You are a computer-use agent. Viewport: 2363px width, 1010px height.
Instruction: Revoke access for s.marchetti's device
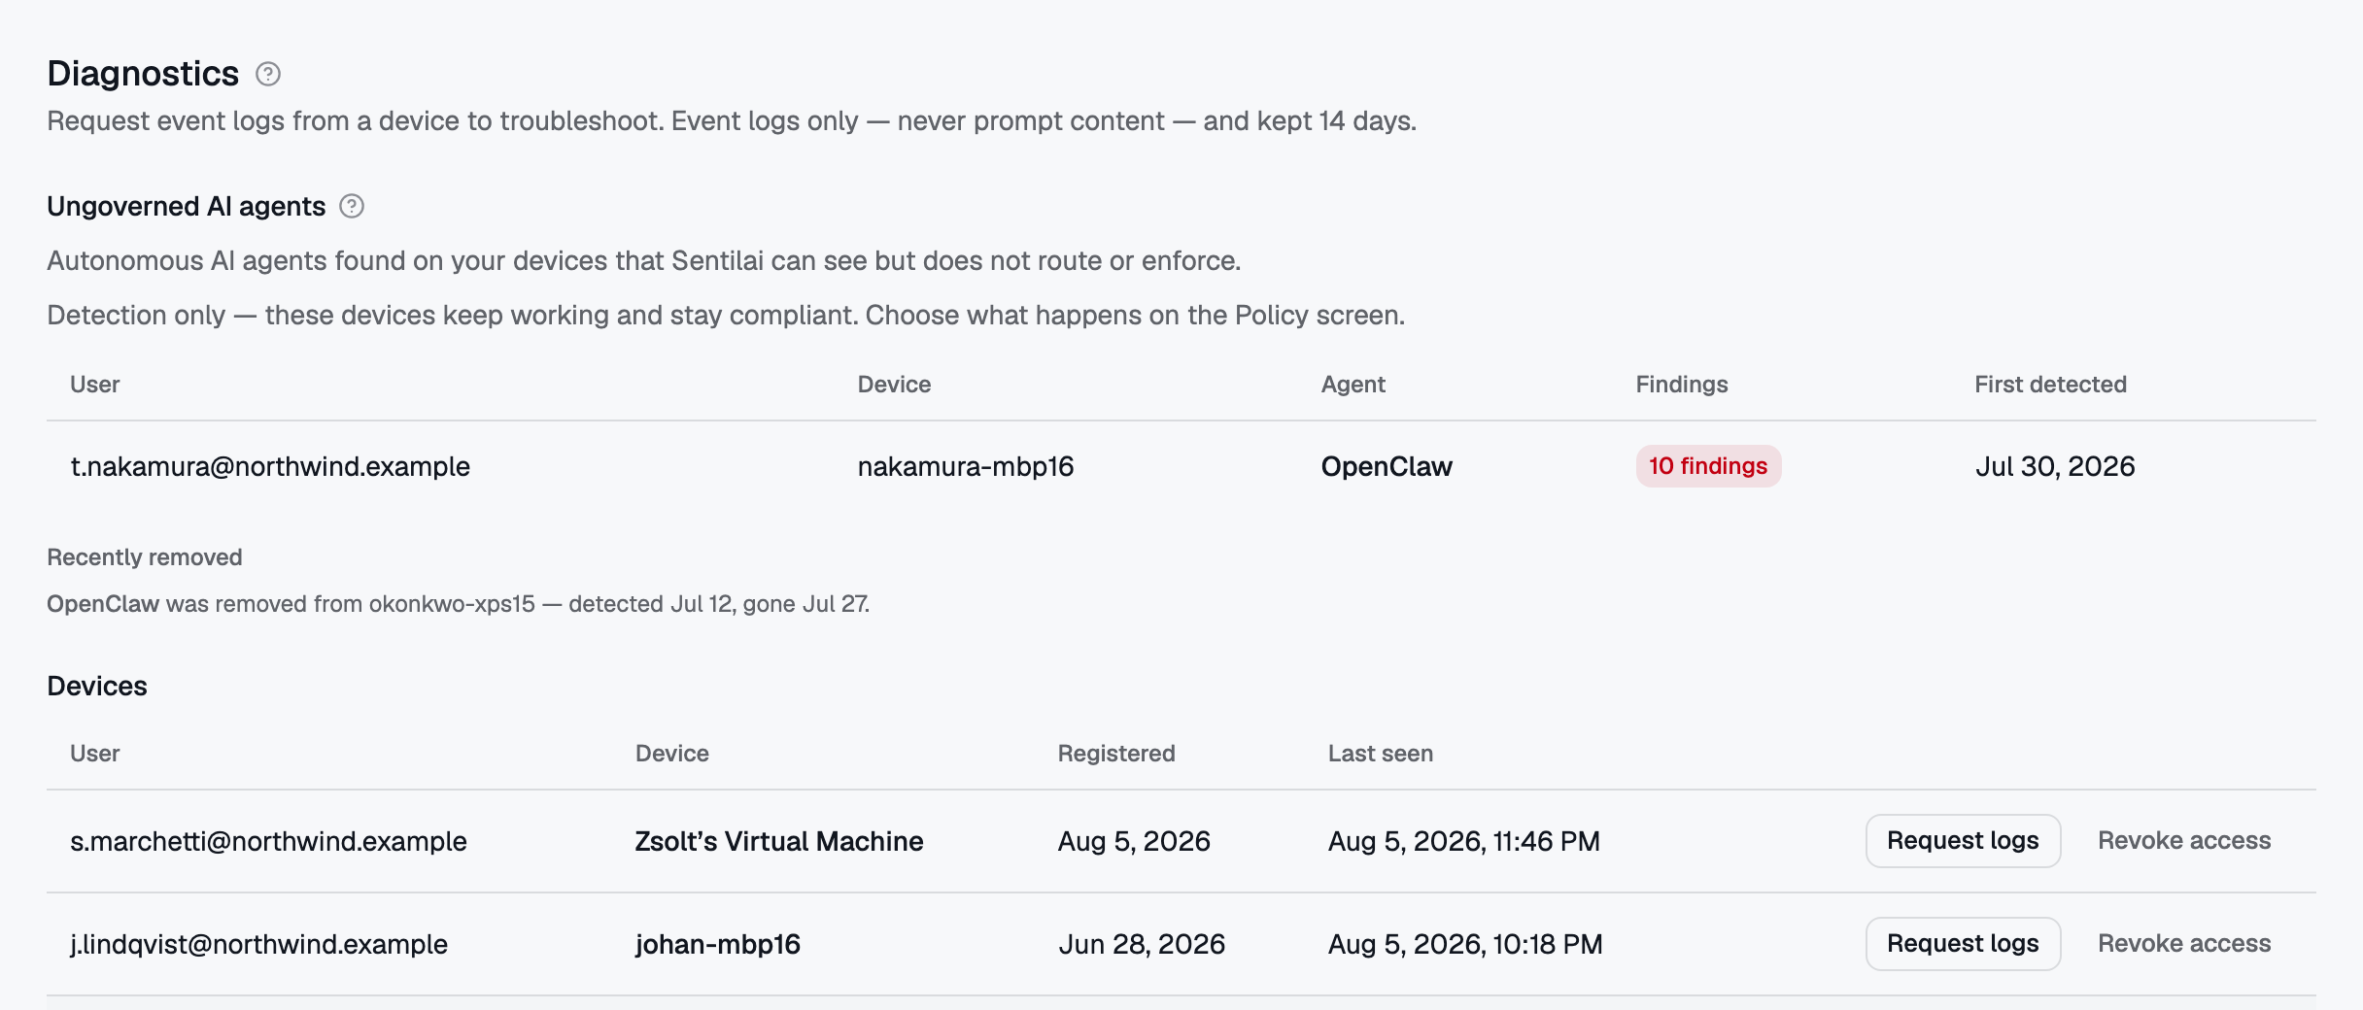point(2184,841)
